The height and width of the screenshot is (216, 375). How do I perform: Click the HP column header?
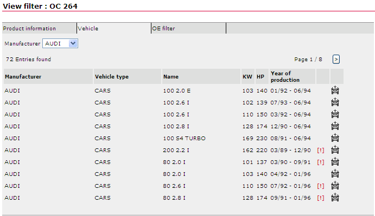pos(262,77)
